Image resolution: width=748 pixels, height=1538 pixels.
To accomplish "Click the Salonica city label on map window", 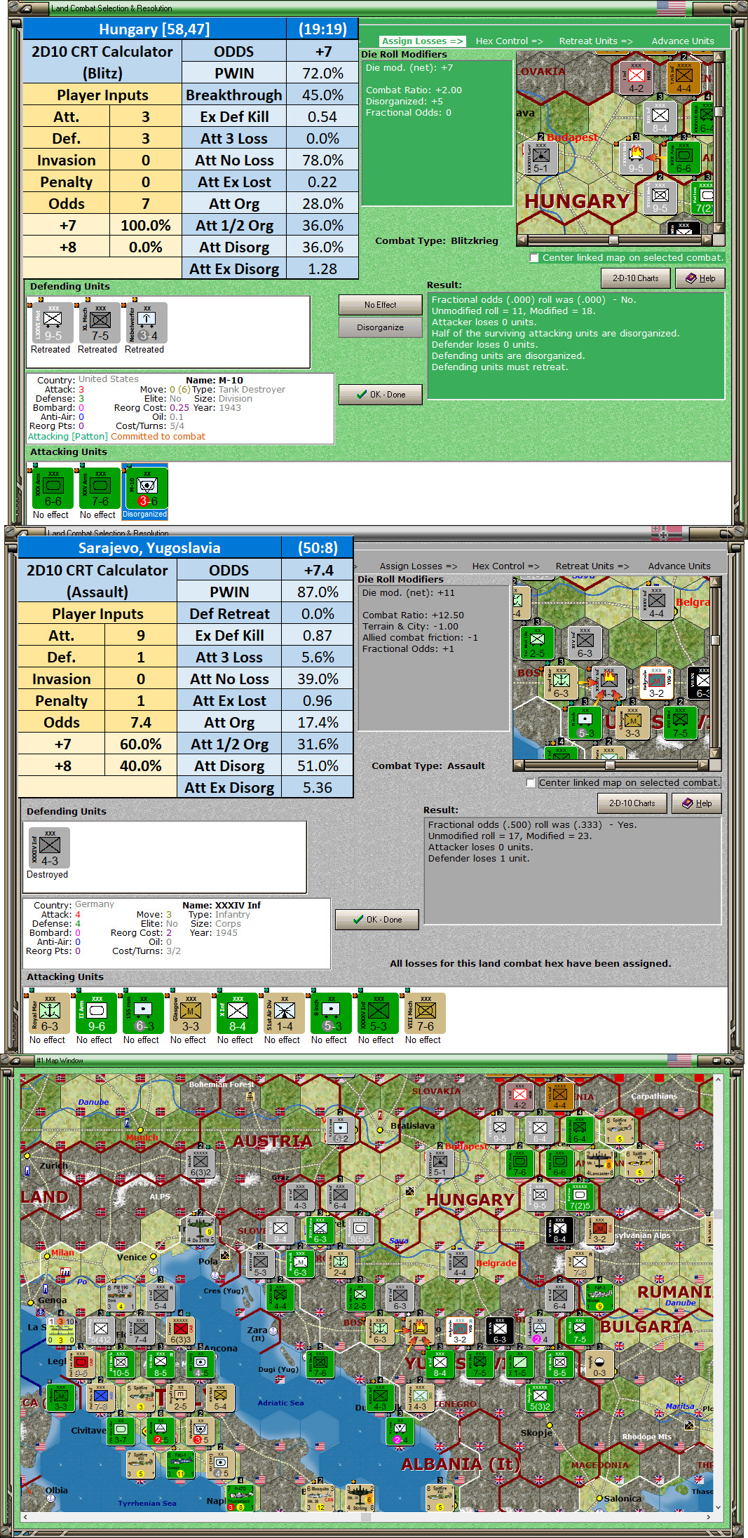I will pos(623,1499).
